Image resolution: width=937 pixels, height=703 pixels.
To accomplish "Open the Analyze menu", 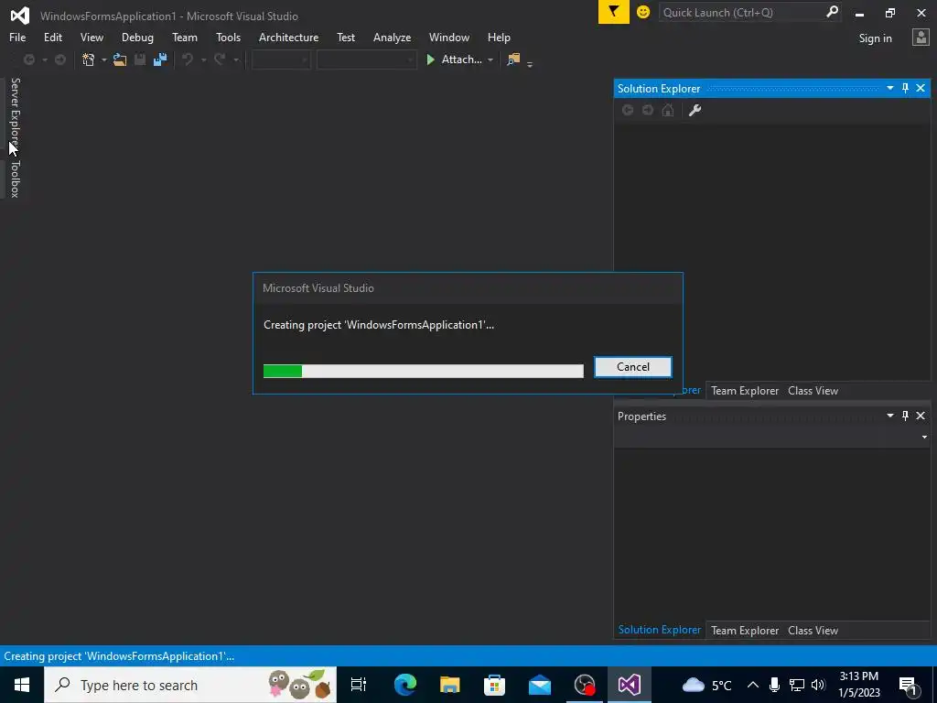I will click(392, 37).
